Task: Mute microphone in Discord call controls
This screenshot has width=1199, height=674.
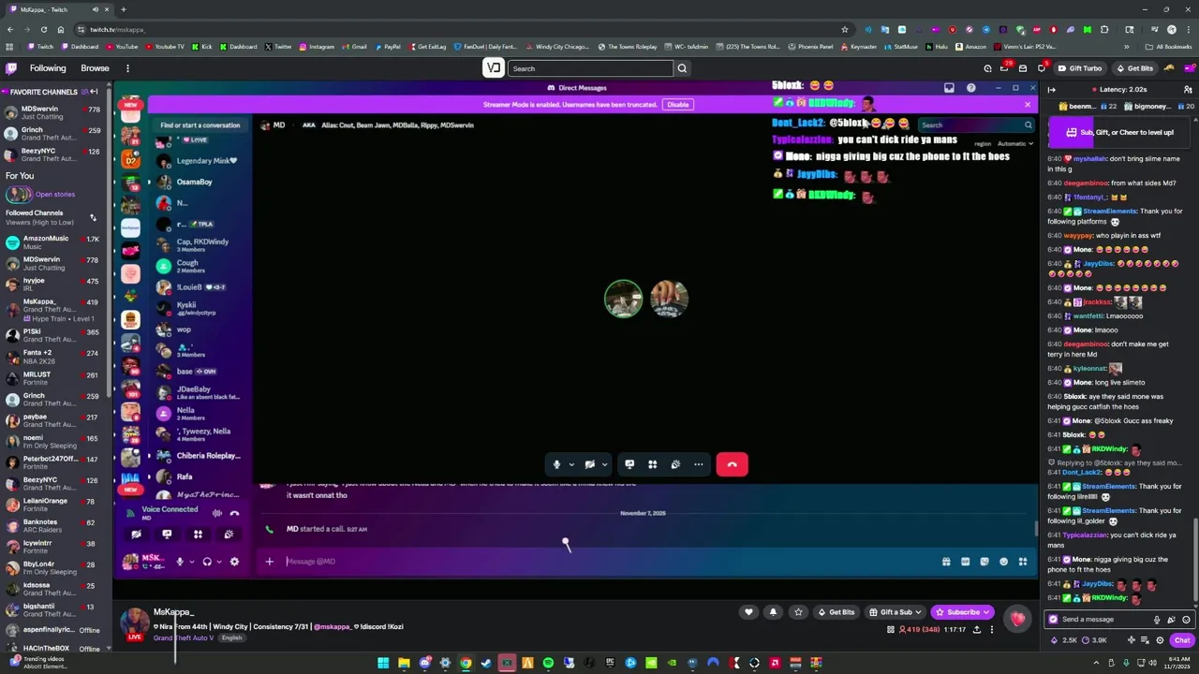Action: tap(556, 464)
